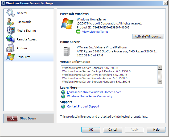The image size is (169, 137).
Task: Click the version list scroll up arrow
Action: point(160,68)
